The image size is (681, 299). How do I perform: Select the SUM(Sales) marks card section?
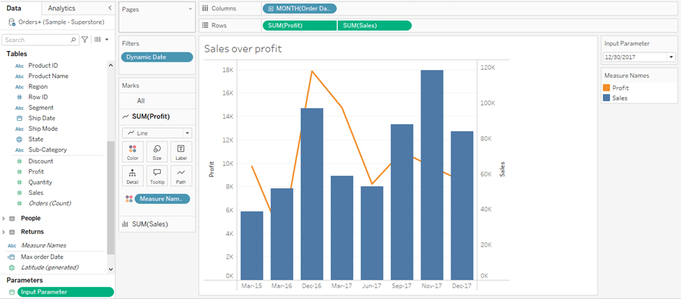pos(151,224)
